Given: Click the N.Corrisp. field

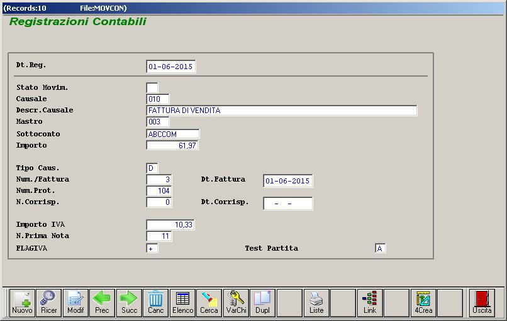Looking at the screenshot, I should (x=159, y=202).
